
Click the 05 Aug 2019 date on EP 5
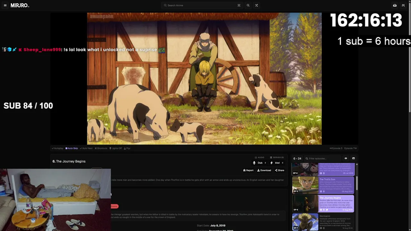tap(348, 192)
